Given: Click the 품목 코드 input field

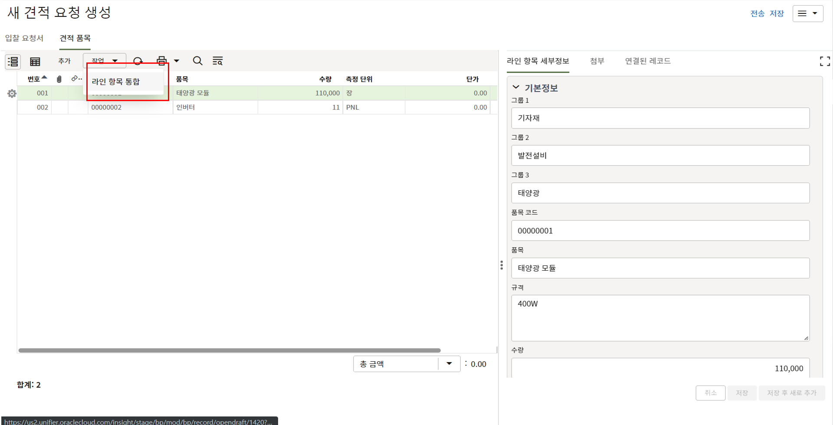Looking at the screenshot, I should 660,231.
